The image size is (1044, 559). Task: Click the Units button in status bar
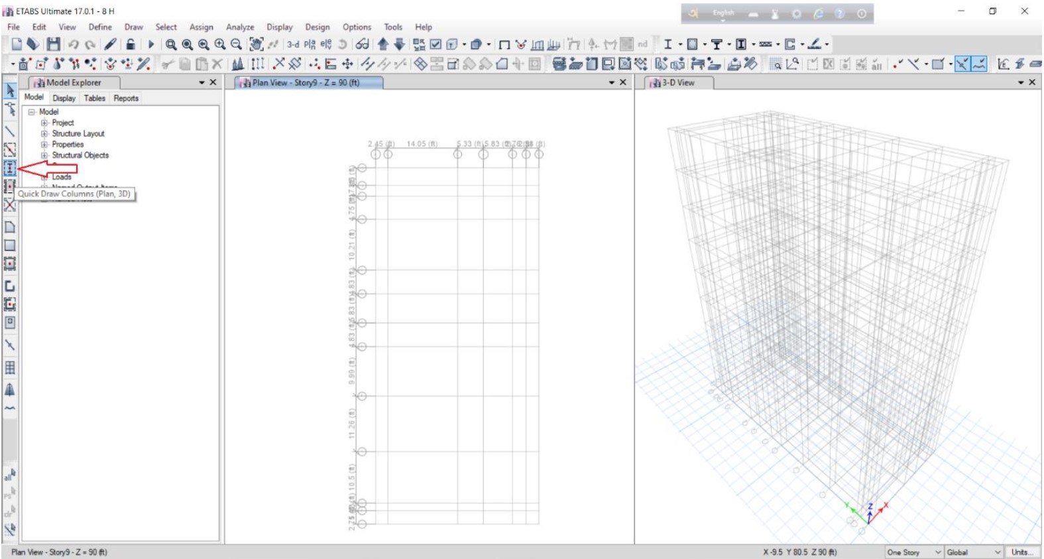click(1022, 552)
